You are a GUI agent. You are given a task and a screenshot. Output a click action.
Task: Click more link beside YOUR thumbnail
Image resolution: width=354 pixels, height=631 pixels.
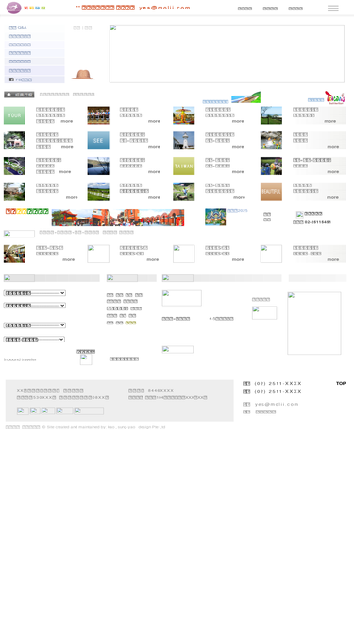67,121
